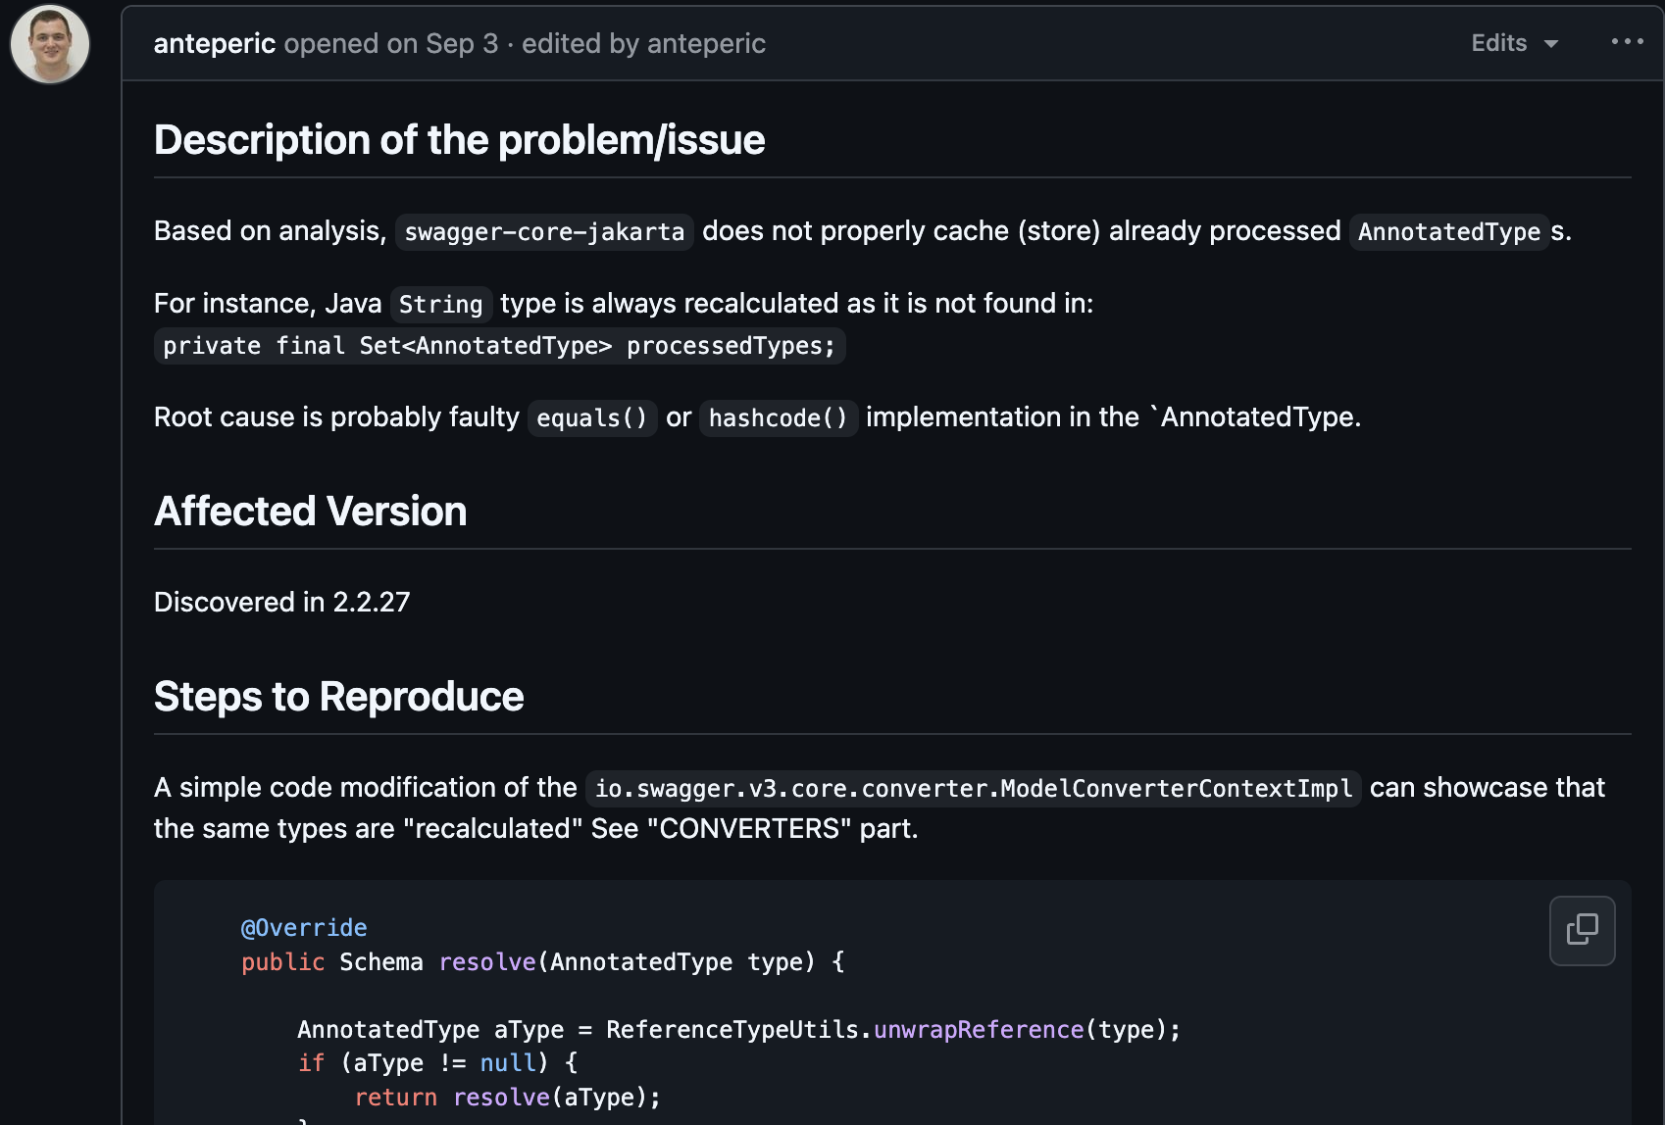Click the "opened on Sep 3" timestamp
The width and height of the screenshot is (1665, 1125).
coord(391,44)
